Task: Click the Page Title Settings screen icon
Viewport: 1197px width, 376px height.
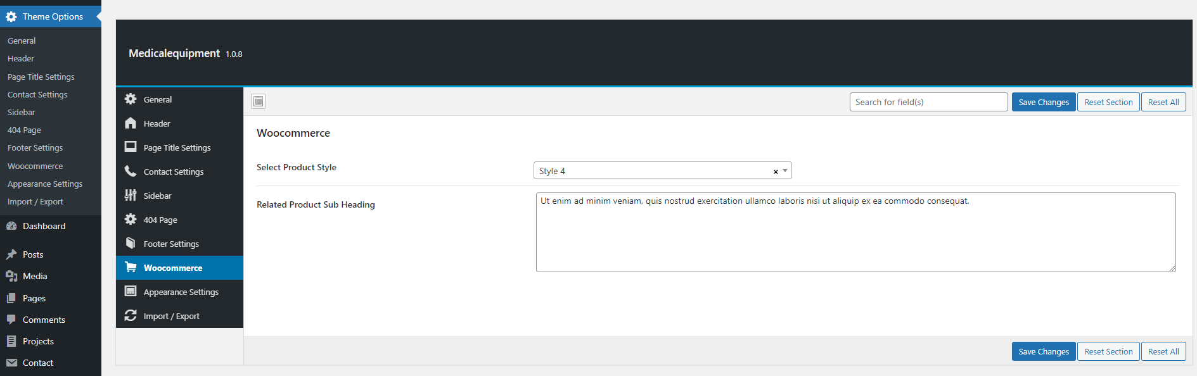Action: tap(131, 147)
